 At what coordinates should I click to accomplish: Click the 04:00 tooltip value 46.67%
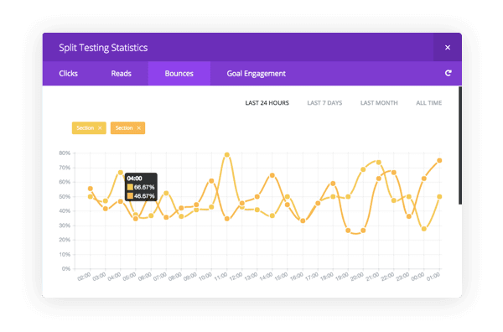click(144, 195)
